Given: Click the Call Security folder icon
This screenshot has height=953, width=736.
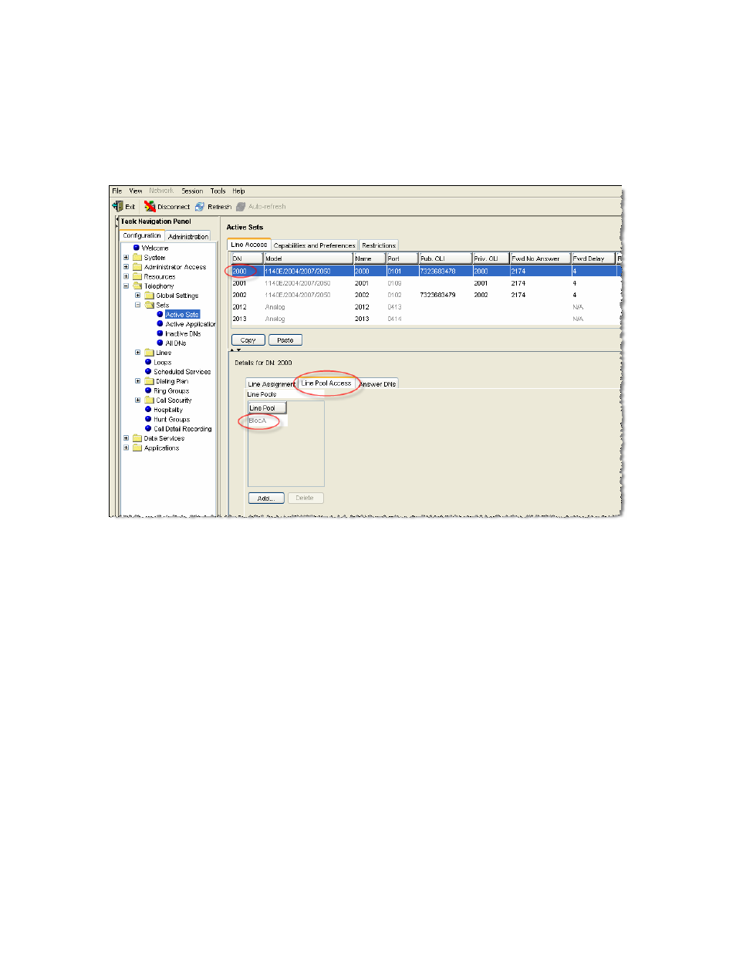Looking at the screenshot, I should pyautogui.click(x=150, y=400).
